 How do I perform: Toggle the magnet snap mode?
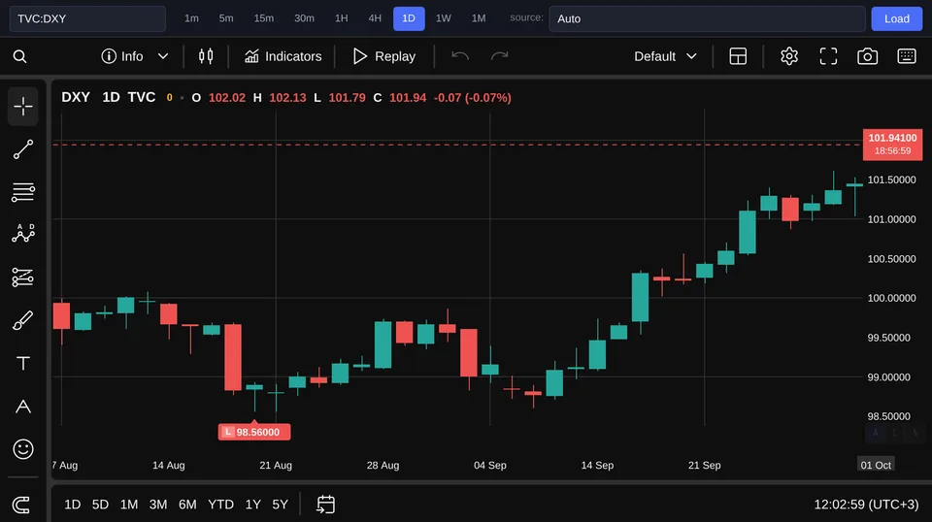coord(21,506)
